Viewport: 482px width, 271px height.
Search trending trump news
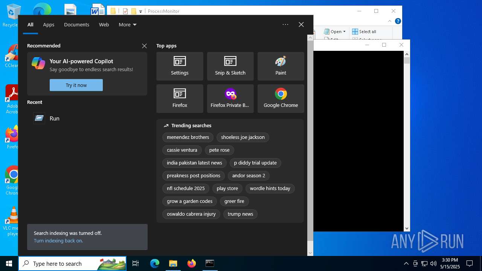click(x=240, y=214)
